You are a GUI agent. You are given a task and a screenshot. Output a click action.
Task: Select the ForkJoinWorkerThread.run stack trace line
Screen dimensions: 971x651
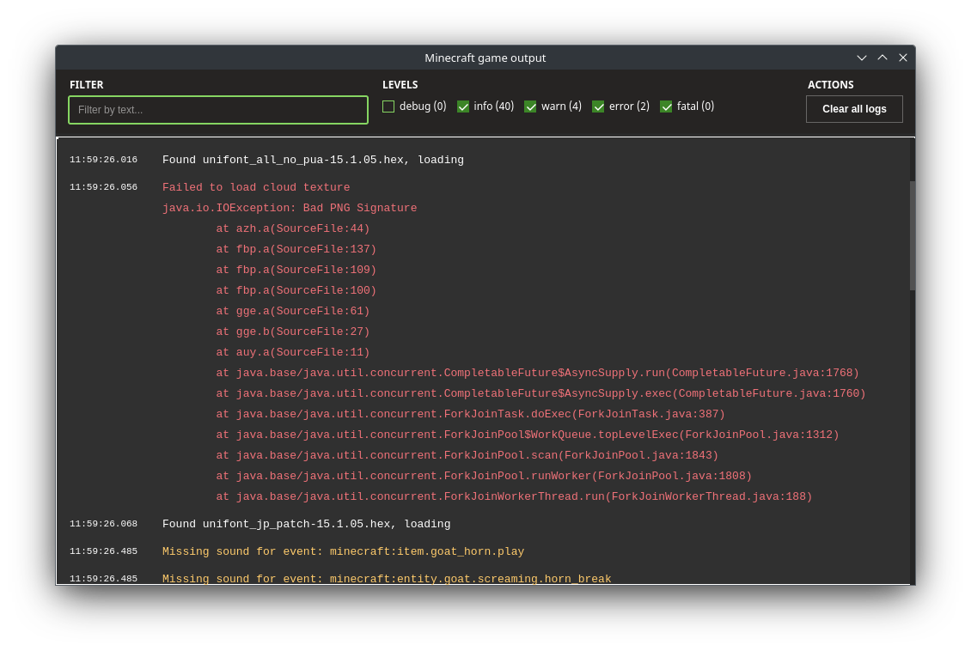tap(514, 496)
